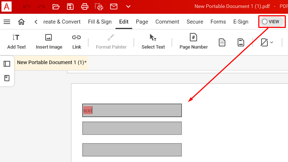Email the document with envelope icon
Image resolution: width=288 pixels, height=162 pixels.
[114, 7]
